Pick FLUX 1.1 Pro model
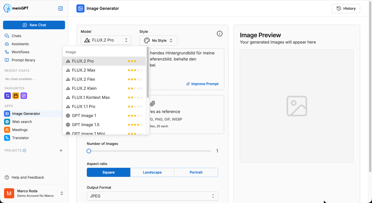 coord(105,106)
